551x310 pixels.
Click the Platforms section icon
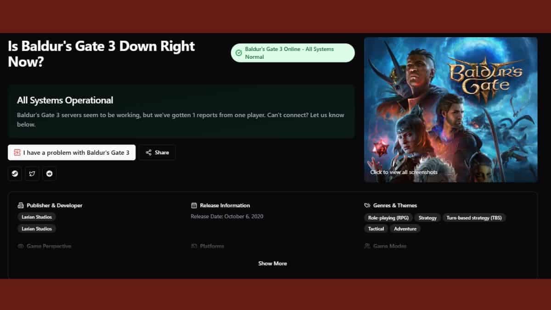(194, 246)
